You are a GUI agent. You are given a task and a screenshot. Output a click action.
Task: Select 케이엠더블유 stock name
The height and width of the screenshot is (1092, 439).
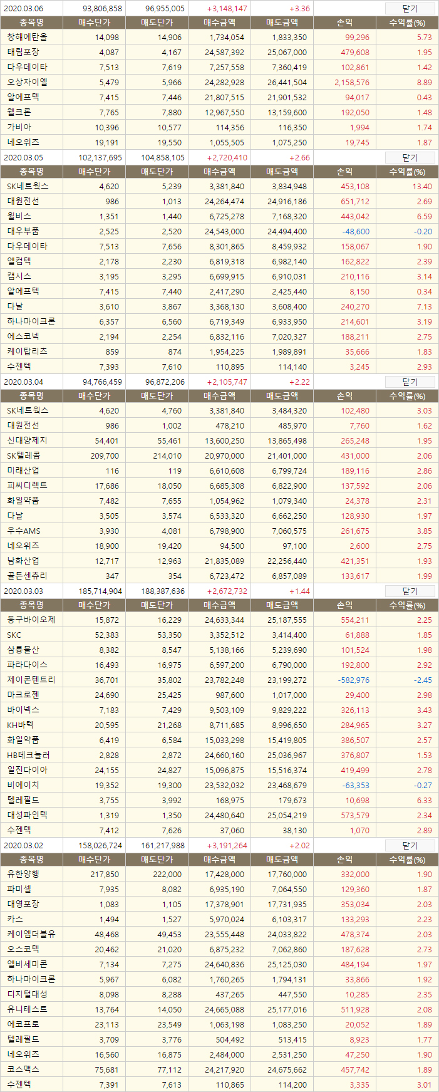point(31,934)
